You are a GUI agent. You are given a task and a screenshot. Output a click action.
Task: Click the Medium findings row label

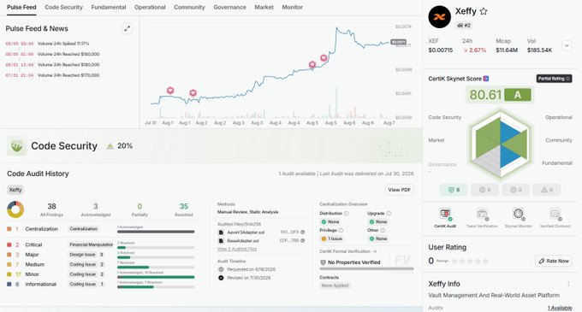35,265
